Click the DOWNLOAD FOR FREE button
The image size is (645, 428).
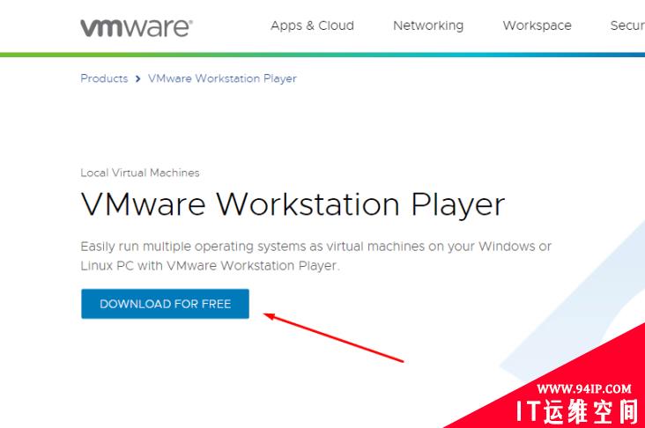pyautogui.click(x=165, y=304)
